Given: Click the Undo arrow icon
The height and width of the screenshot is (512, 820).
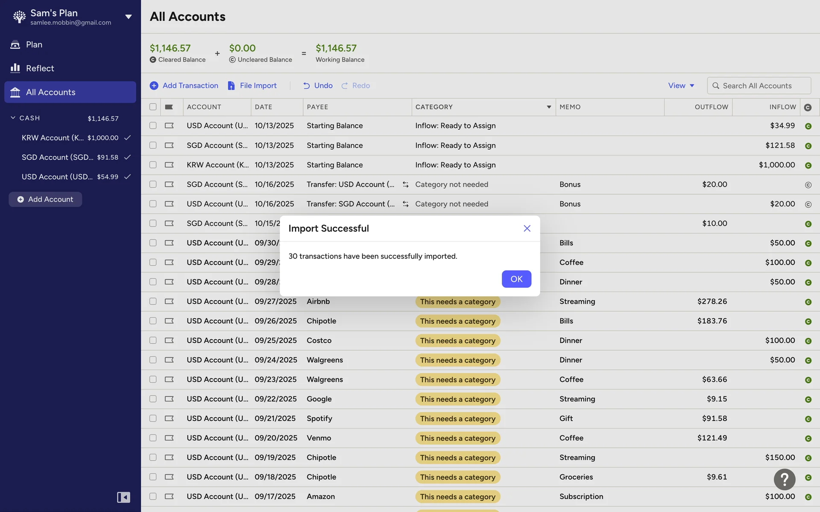Looking at the screenshot, I should (306, 86).
